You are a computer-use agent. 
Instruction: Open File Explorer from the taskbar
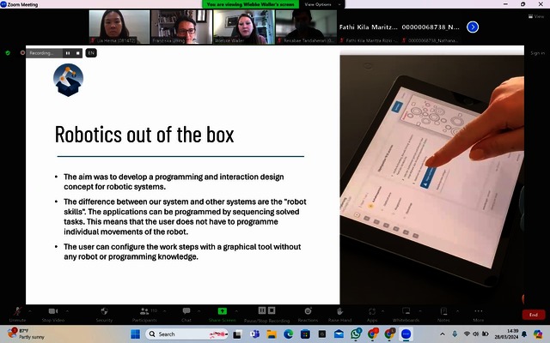[272, 334]
